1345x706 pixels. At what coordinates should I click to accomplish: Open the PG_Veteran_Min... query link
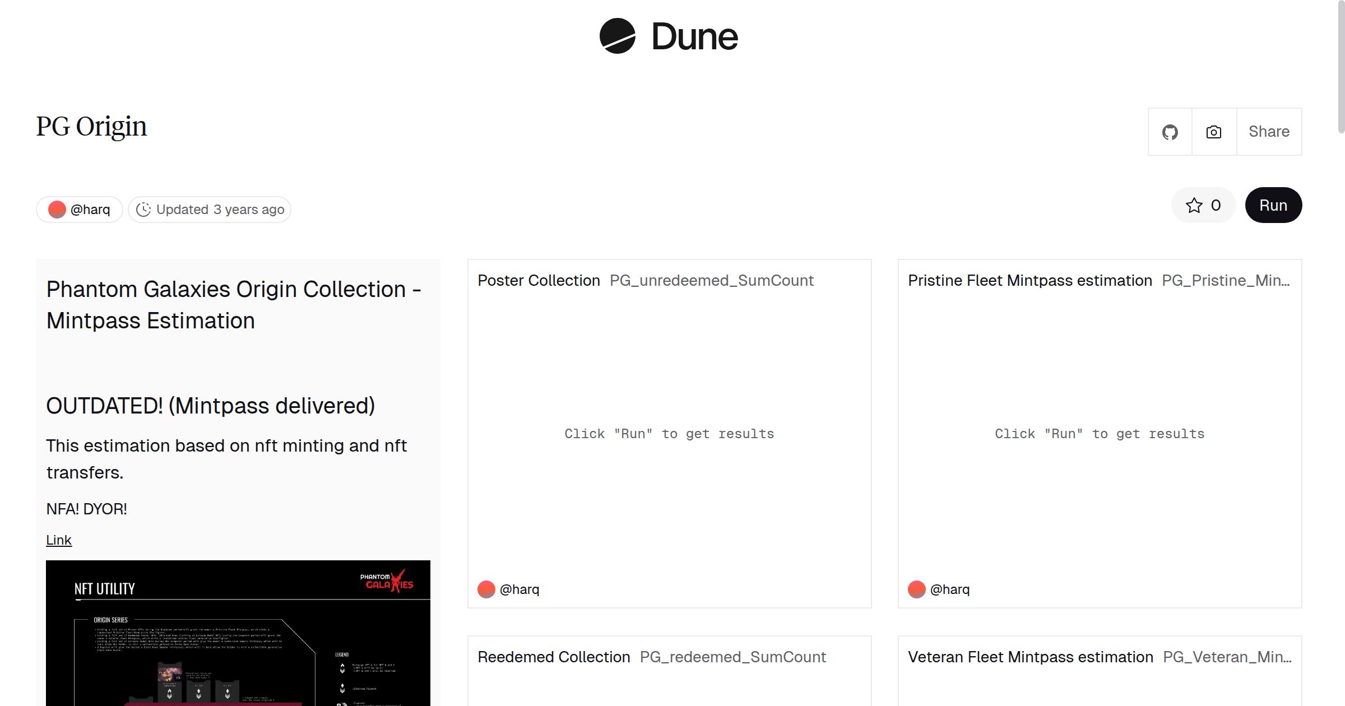(x=1227, y=657)
